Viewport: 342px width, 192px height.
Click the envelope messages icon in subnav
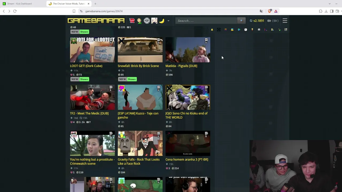click(x=259, y=30)
